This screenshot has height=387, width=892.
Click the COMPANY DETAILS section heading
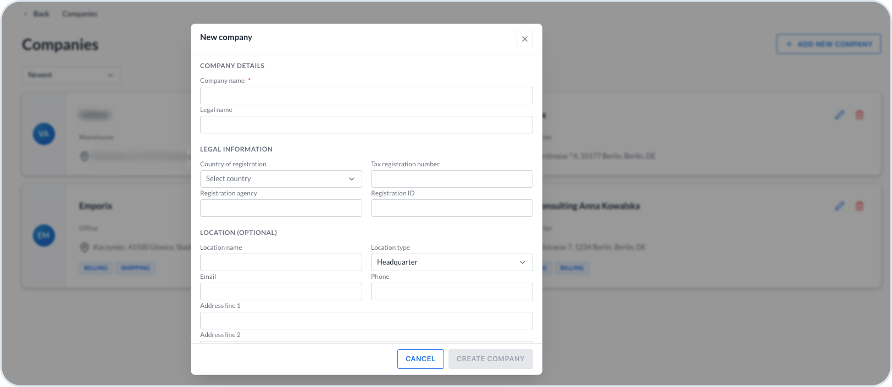click(232, 66)
